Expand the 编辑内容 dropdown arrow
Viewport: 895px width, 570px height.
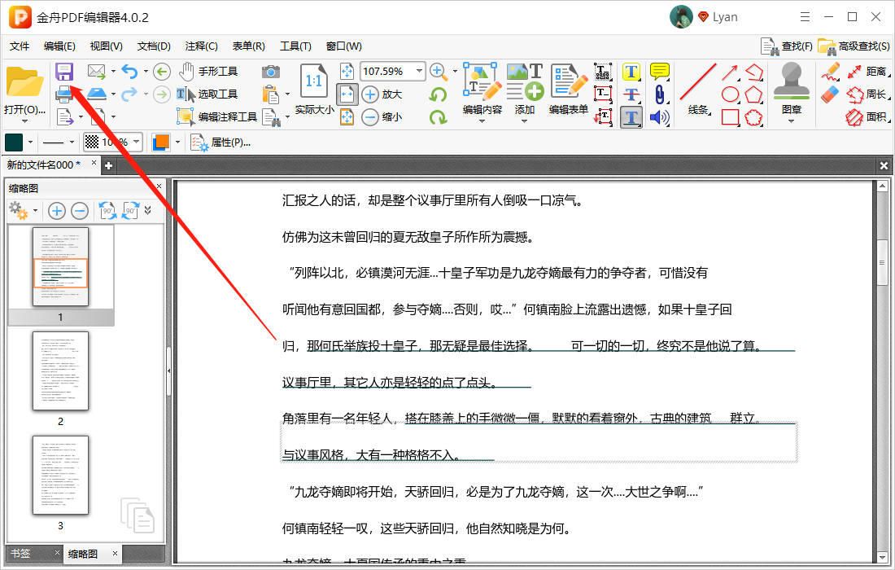[482, 121]
